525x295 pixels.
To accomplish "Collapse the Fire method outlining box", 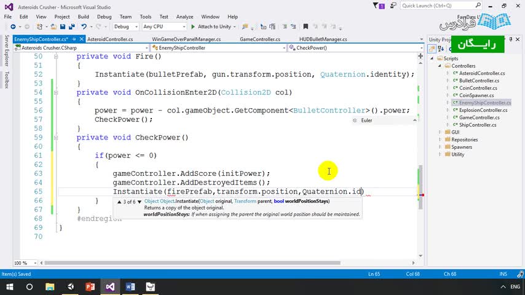I will coord(56,57).
